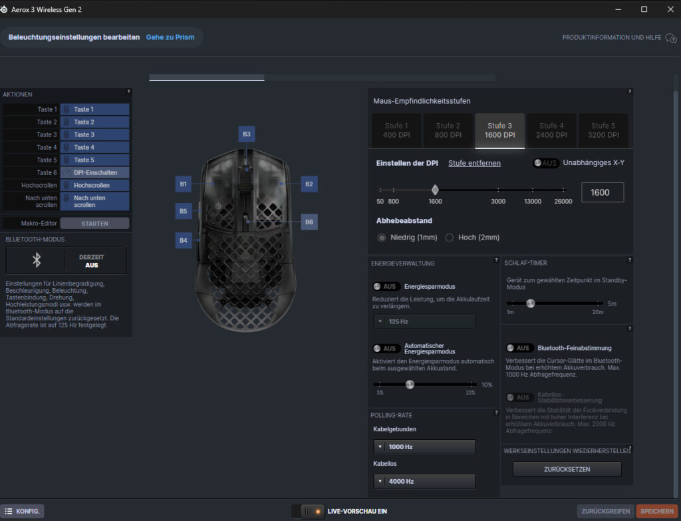Click the B4 side button marker
This screenshot has width=681, height=521.
[x=184, y=240]
